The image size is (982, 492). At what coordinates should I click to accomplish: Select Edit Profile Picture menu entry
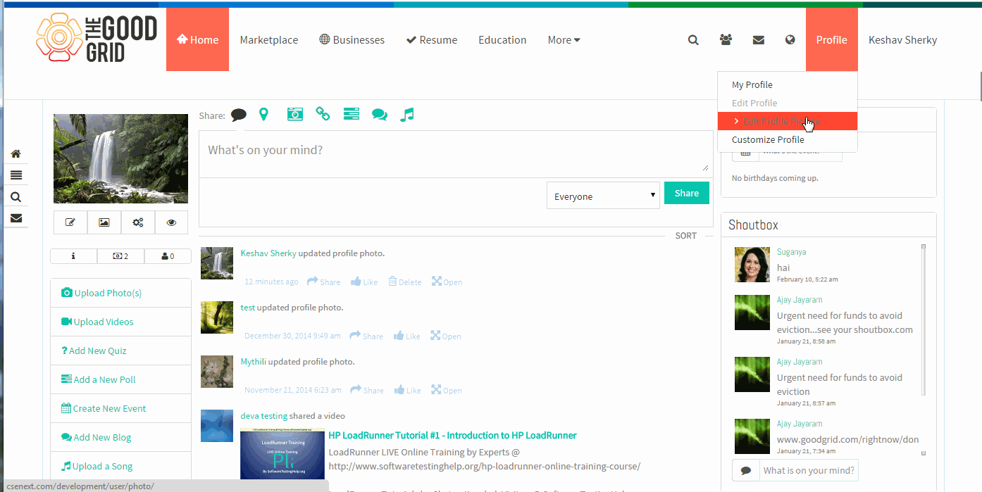click(788, 121)
